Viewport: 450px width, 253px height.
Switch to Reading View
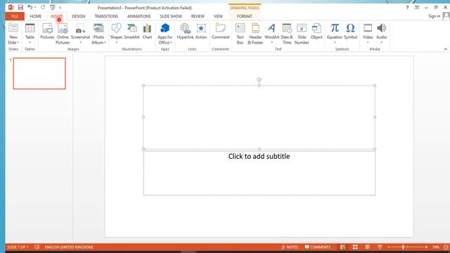click(367, 247)
